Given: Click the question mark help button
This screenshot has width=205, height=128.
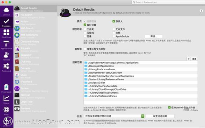Looking at the screenshot, I should click(x=201, y=11).
